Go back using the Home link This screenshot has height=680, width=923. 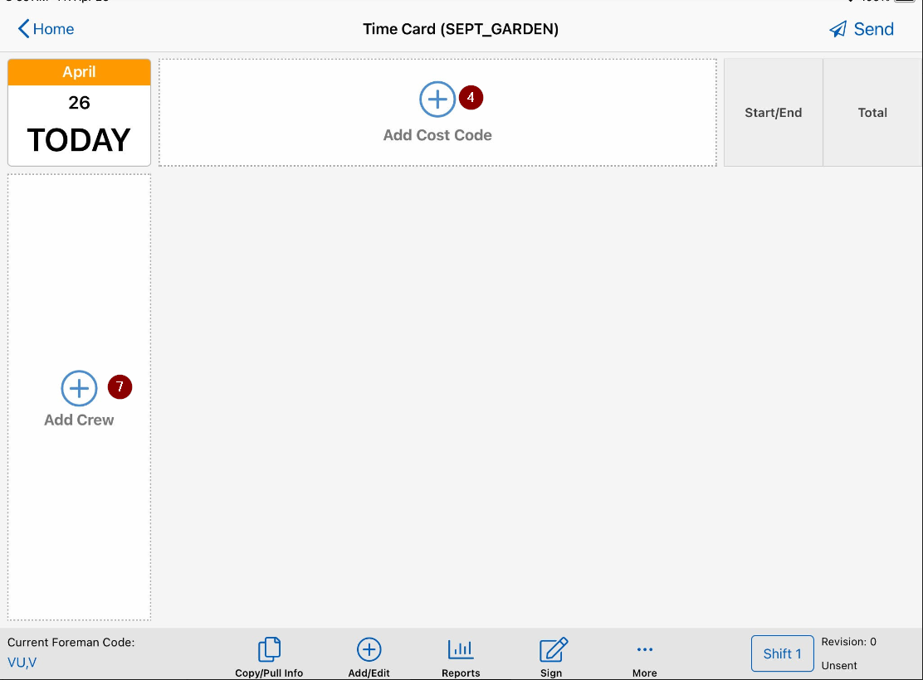[x=46, y=28]
